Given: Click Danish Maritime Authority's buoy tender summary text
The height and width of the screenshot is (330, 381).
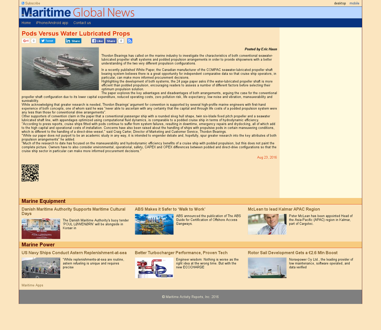Looking at the screenshot, I should 96,224.
